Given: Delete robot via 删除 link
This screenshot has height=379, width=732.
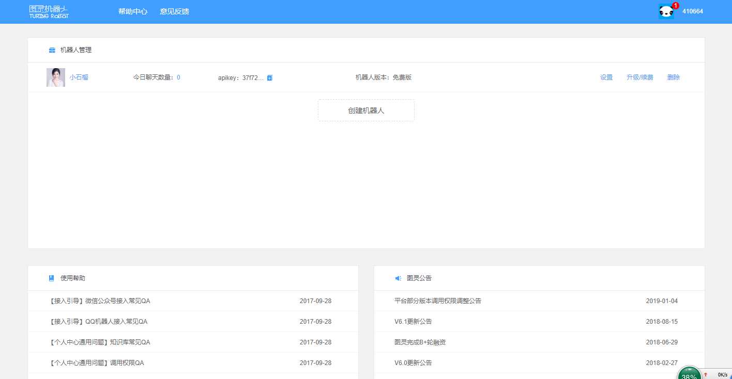Looking at the screenshot, I should click(x=674, y=77).
